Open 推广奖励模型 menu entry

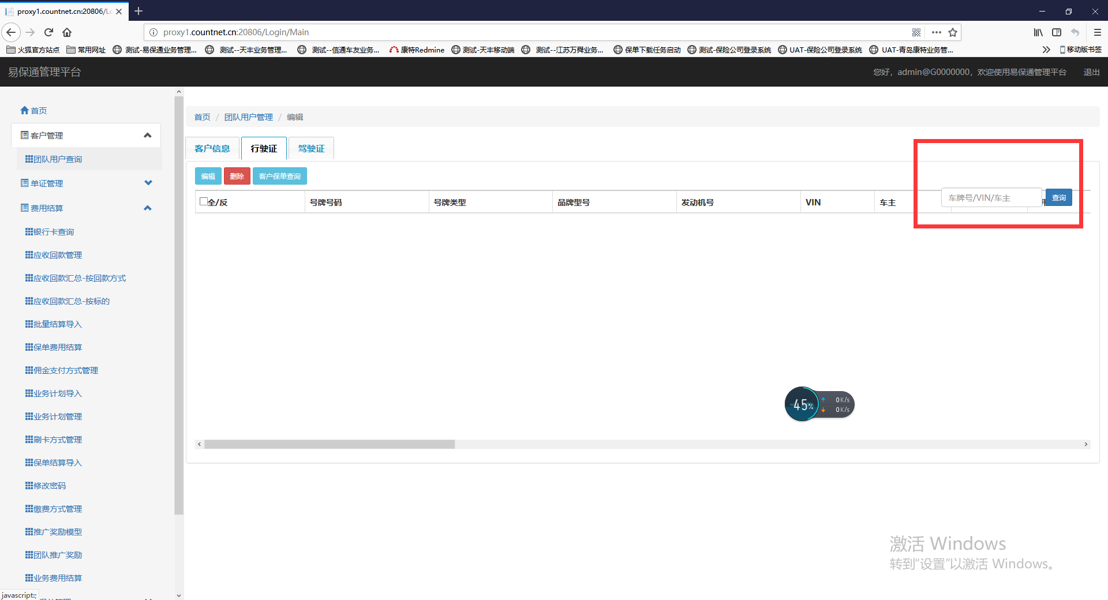pyautogui.click(x=54, y=532)
